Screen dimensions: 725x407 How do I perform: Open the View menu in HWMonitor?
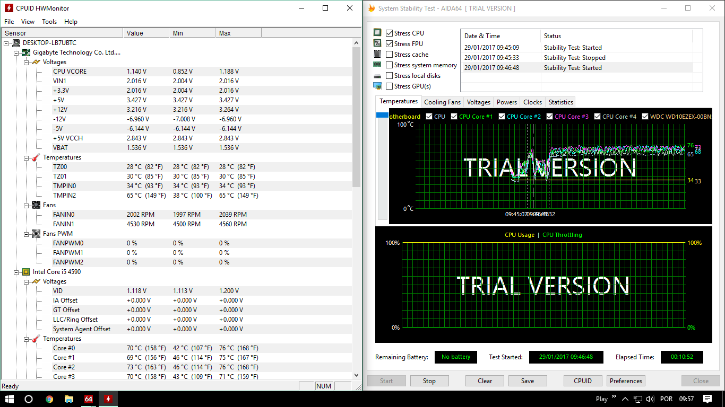pos(28,22)
